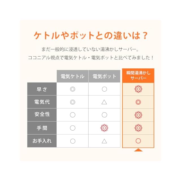Click the orange arrow below the server column
This screenshot has height=181, width=181.
[138, 150]
